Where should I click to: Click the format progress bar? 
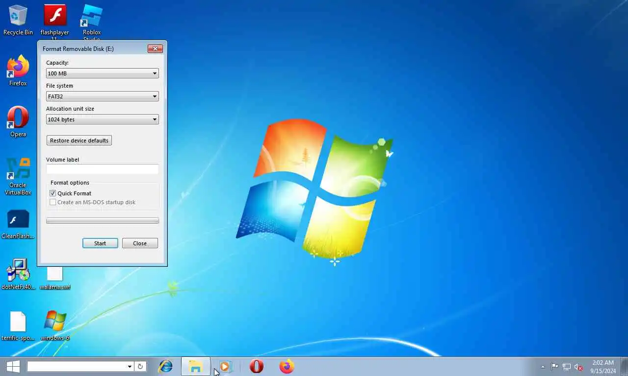tap(102, 221)
